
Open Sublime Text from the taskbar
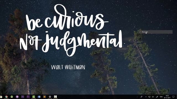(45, 97)
